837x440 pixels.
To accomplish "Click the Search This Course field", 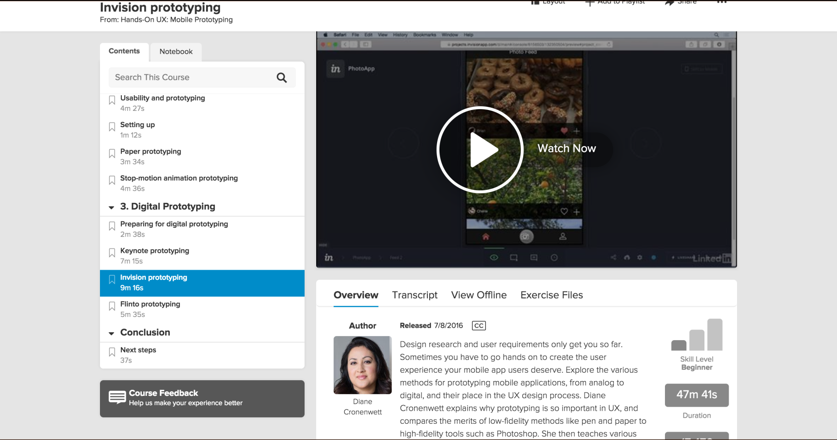I will click(202, 78).
